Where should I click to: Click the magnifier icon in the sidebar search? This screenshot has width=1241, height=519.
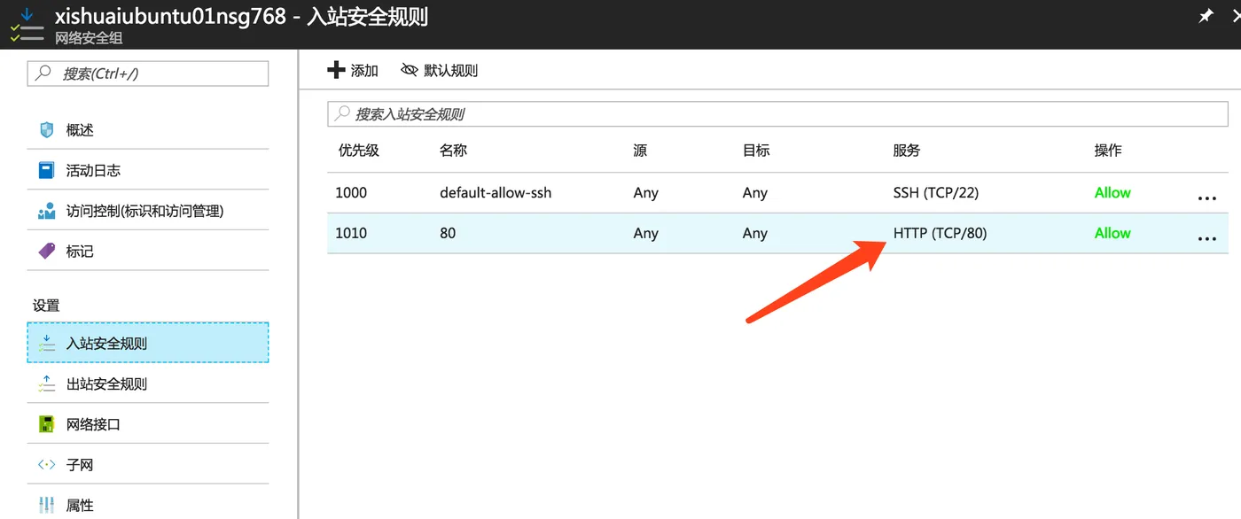point(43,74)
